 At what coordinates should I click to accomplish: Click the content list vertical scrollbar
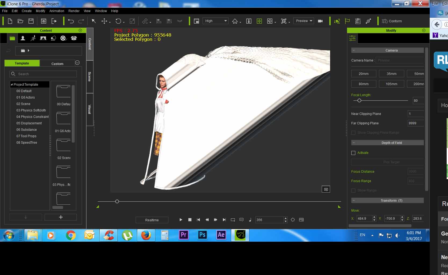pyautogui.click(x=73, y=114)
